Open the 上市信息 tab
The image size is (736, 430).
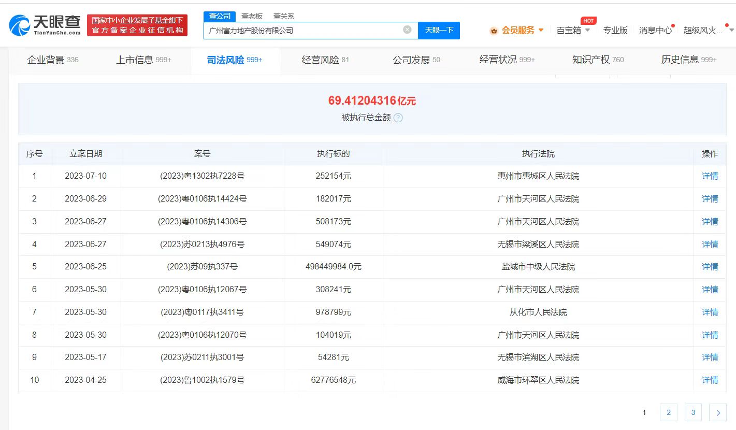point(143,60)
